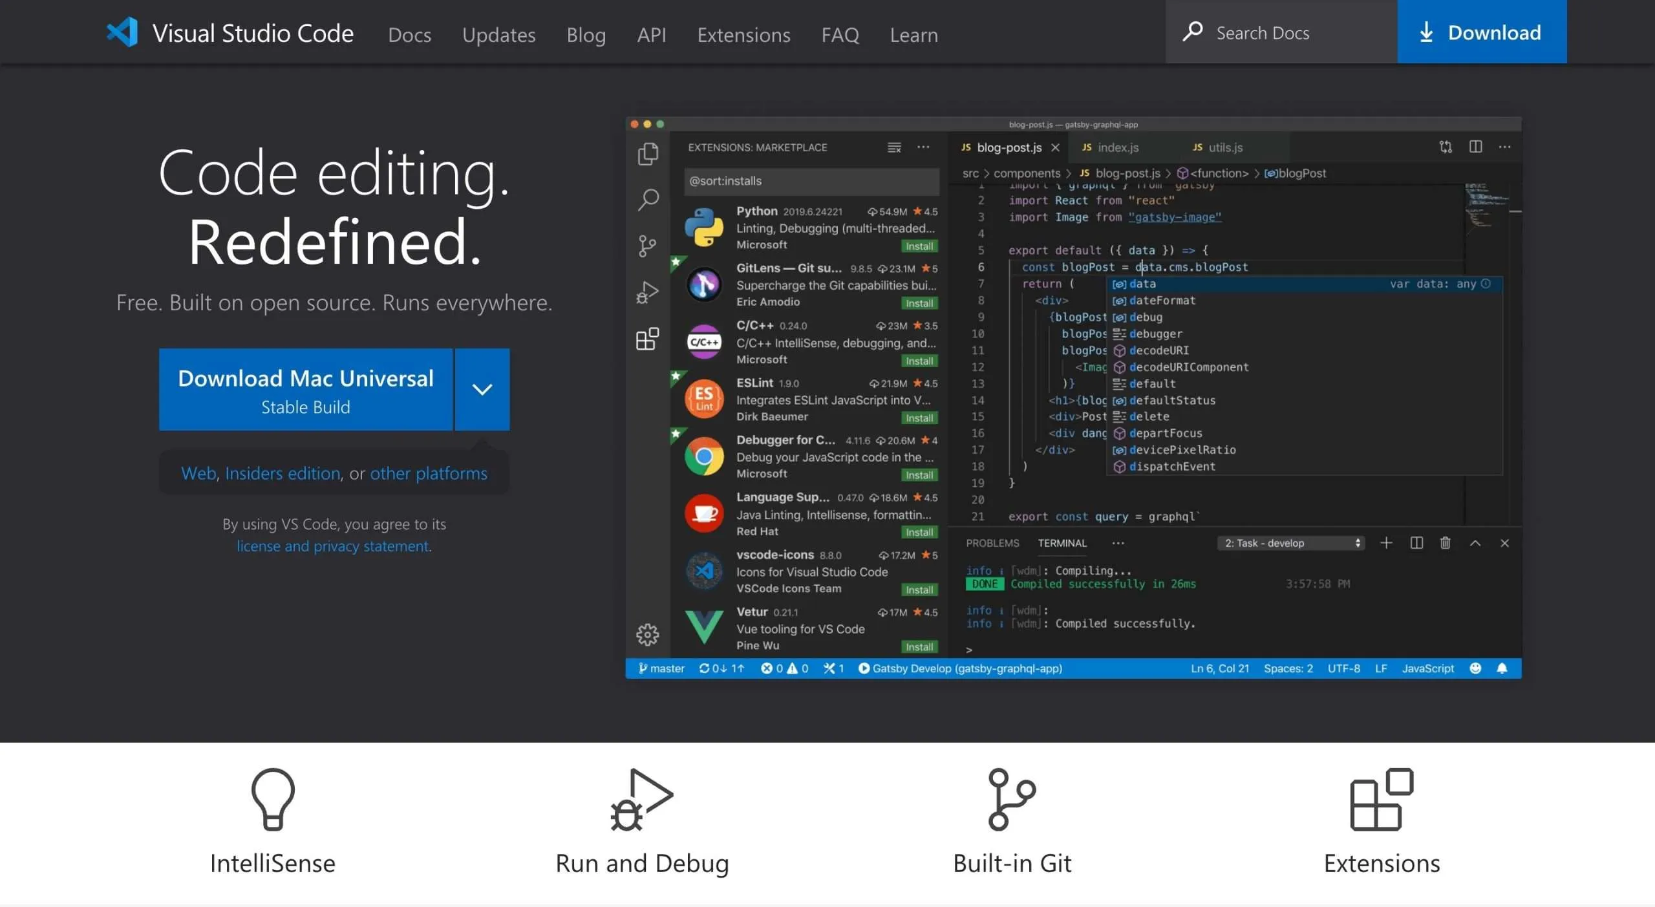Viewport: 1655px width, 907px height.
Task: Click the blue Download button in header
Action: [x=1482, y=32]
